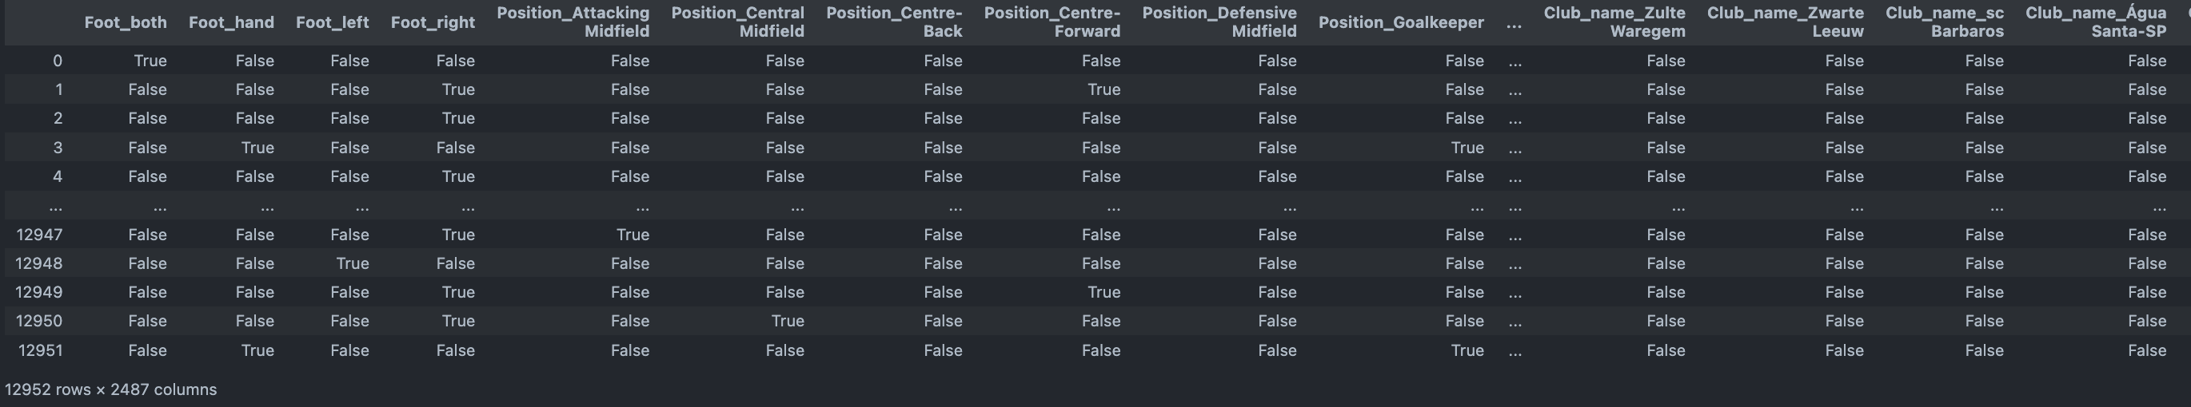Select the Position_Centre-Back column header
2191x407 pixels.
click(x=893, y=22)
